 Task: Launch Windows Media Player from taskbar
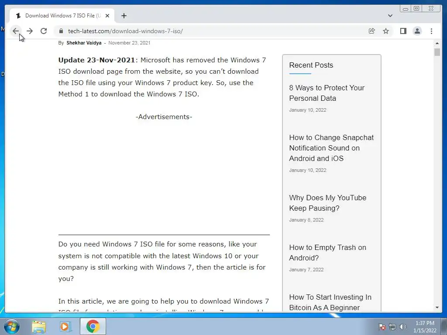pyautogui.click(x=65, y=326)
